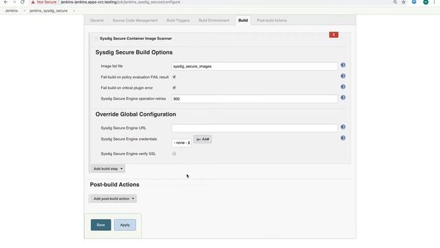440x248 pixels.
Task: Switch to the Post-build Actions tab
Action: click(x=272, y=20)
